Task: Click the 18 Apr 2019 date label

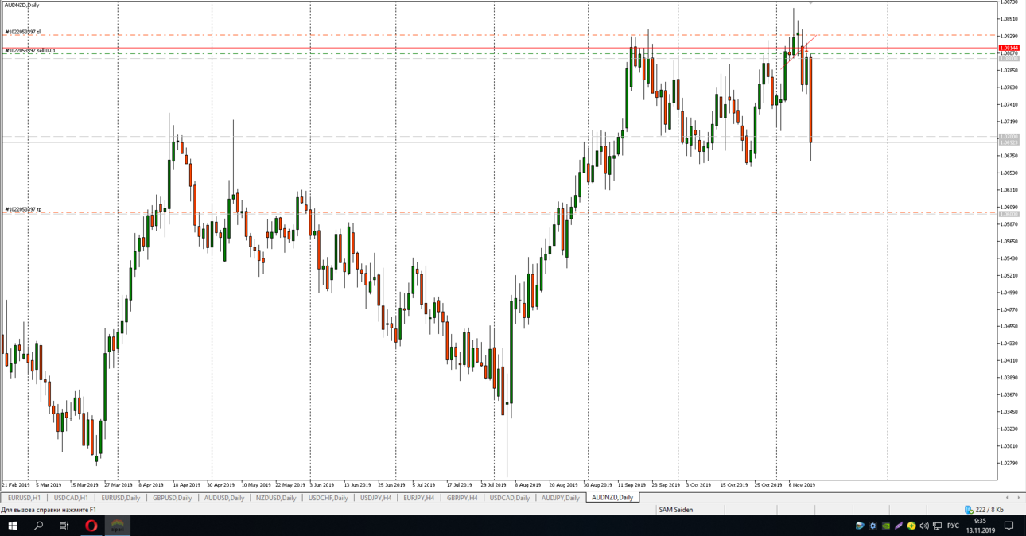Action: click(186, 484)
